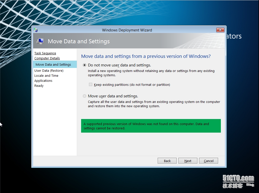Click the computer icon in header banner
This screenshot has width=259, height=193.
pos(40,41)
